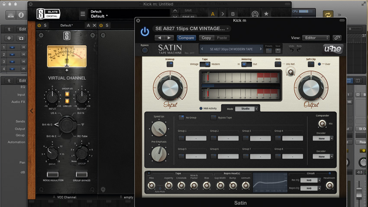Open the Group 1 assignment field

click(196, 139)
